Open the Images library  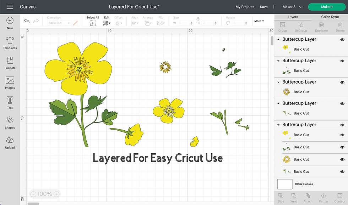(10, 83)
